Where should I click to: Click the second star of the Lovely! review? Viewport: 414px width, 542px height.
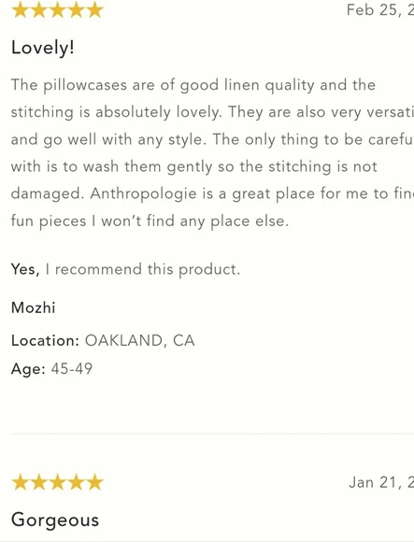click(x=38, y=9)
